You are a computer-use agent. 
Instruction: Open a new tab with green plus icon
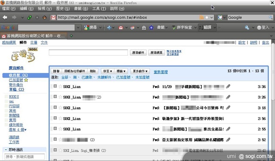71,36
